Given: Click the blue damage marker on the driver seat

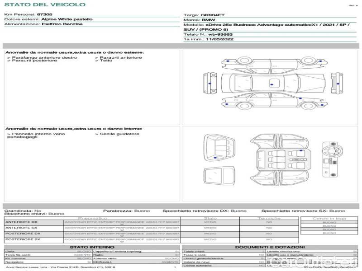Looking at the screenshot, I should tap(301, 150).
